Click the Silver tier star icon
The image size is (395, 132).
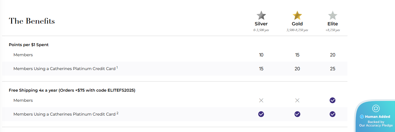pos(261,15)
